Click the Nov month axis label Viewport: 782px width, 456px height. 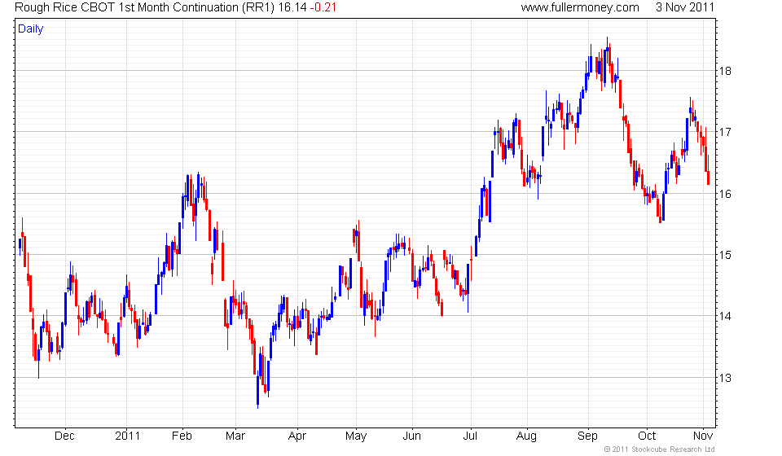coord(703,436)
